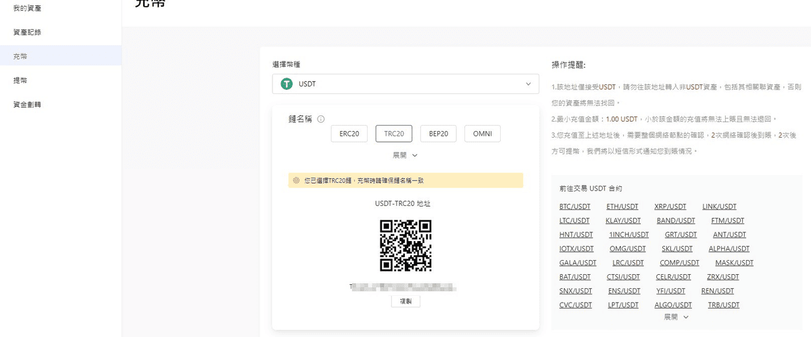Open the FTM/USDT contract link
This screenshot has width=811, height=337.
(727, 221)
